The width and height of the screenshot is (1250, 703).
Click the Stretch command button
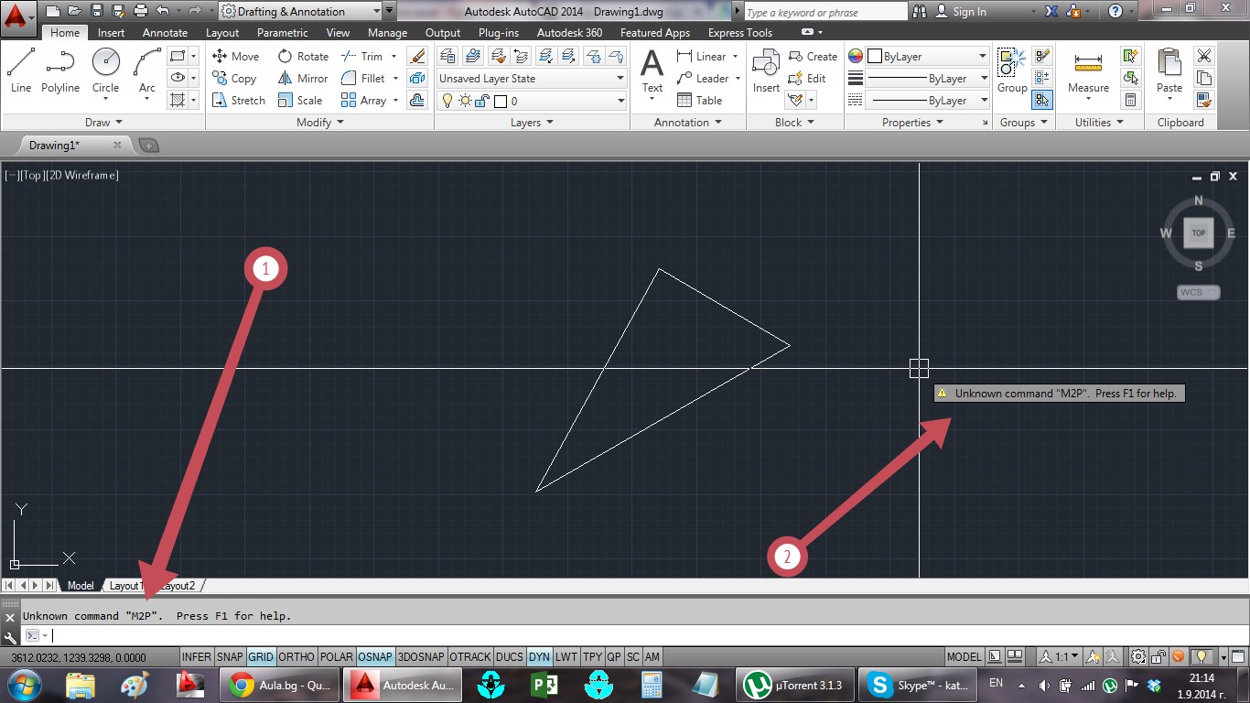238,101
